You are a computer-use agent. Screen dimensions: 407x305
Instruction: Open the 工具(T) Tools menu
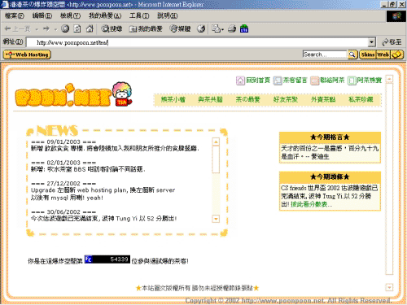pyautogui.click(x=139, y=15)
